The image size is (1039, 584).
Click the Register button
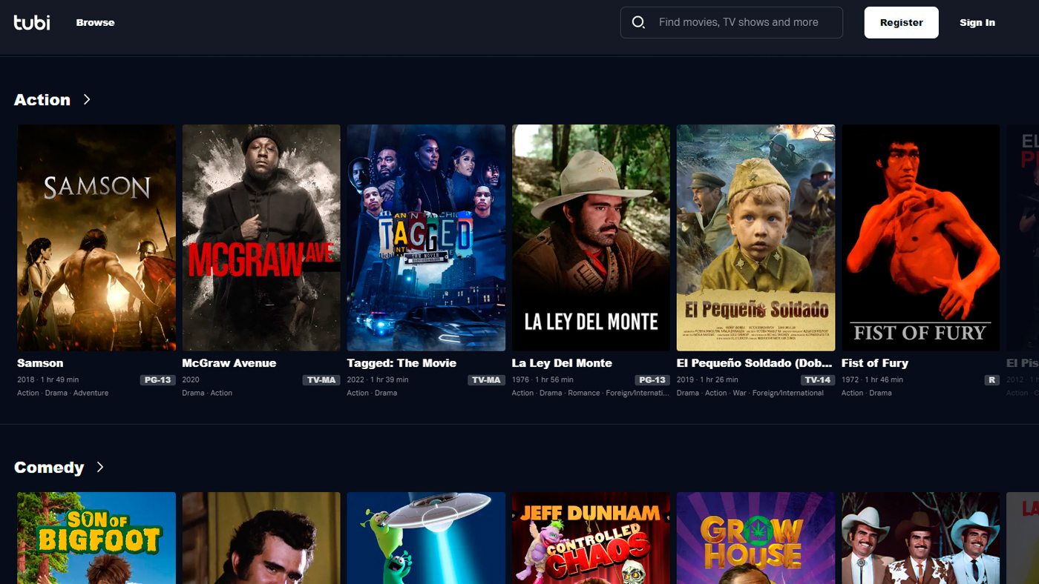pyautogui.click(x=902, y=22)
